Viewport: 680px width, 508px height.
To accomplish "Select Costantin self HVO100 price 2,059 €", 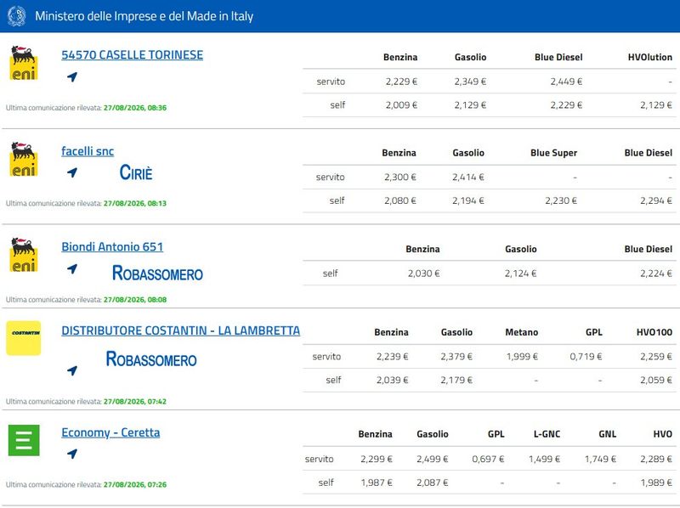I will click(655, 380).
